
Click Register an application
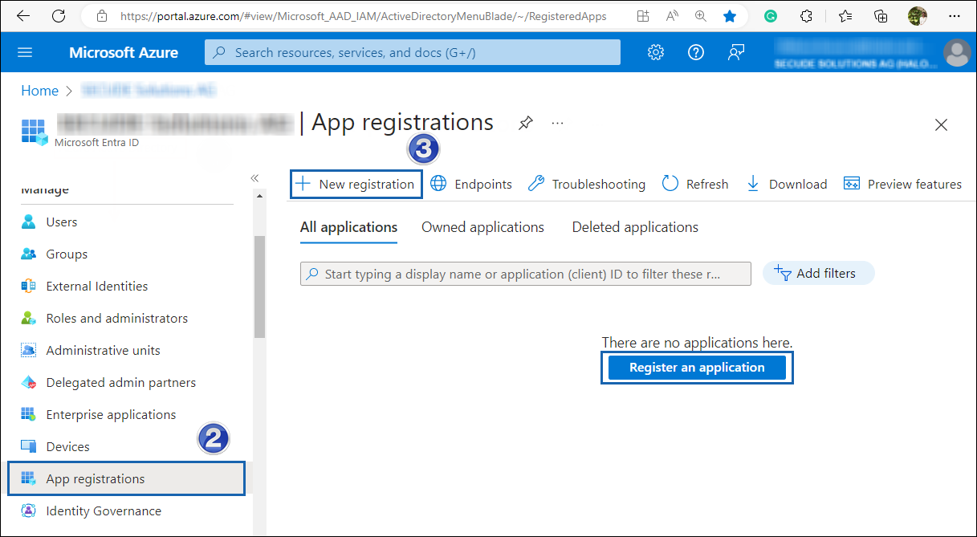coord(697,367)
